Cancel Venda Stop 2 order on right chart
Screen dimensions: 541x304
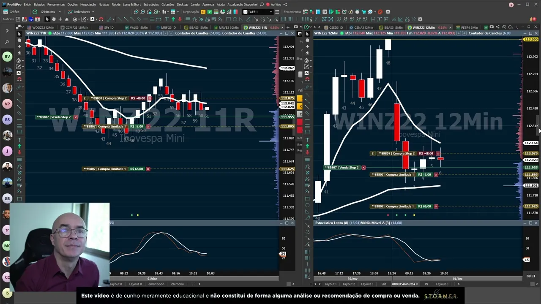363,168
